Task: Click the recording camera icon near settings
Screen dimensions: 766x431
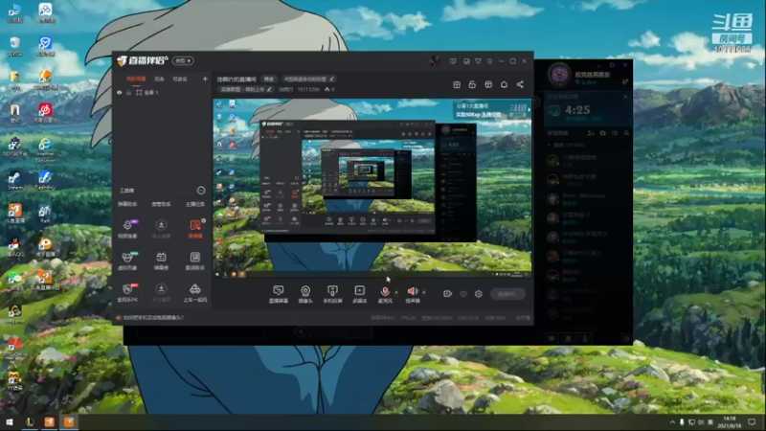Action: [x=447, y=294]
